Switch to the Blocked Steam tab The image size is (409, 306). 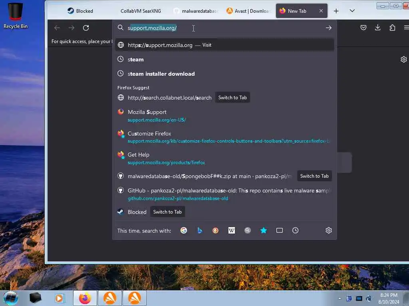click(80, 11)
